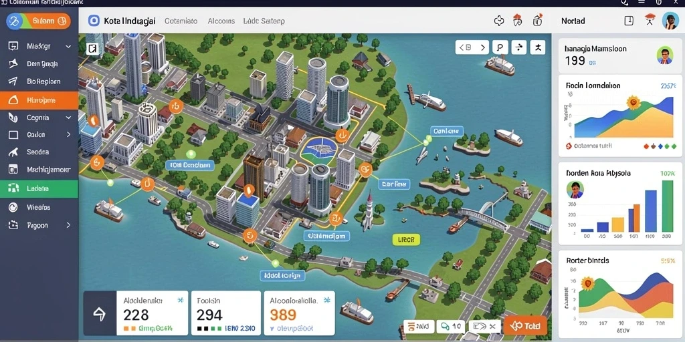Click the map P marker tool button
This screenshot has width=685, height=342.
click(500, 47)
